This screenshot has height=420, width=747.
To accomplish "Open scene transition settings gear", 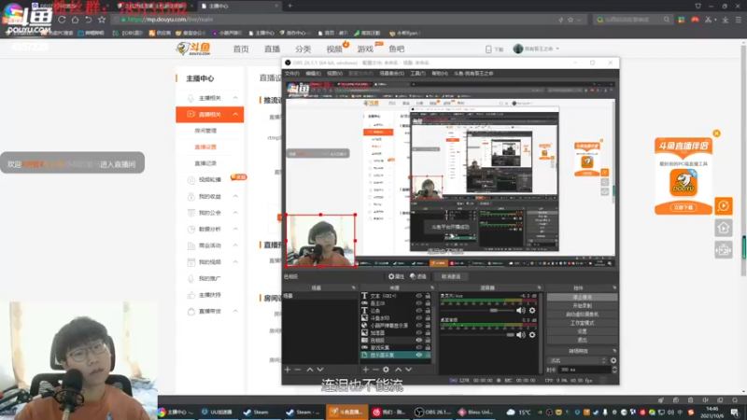I will pos(613,360).
